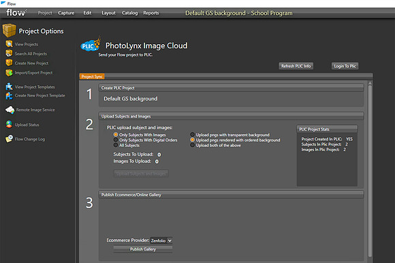
Task: Open the Capture menu
Action: (x=66, y=13)
